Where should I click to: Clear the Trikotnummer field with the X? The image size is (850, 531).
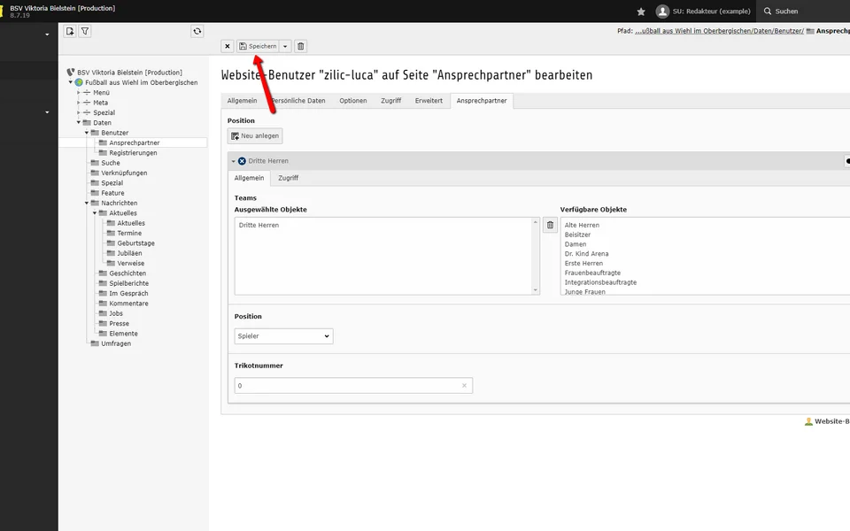pos(464,386)
